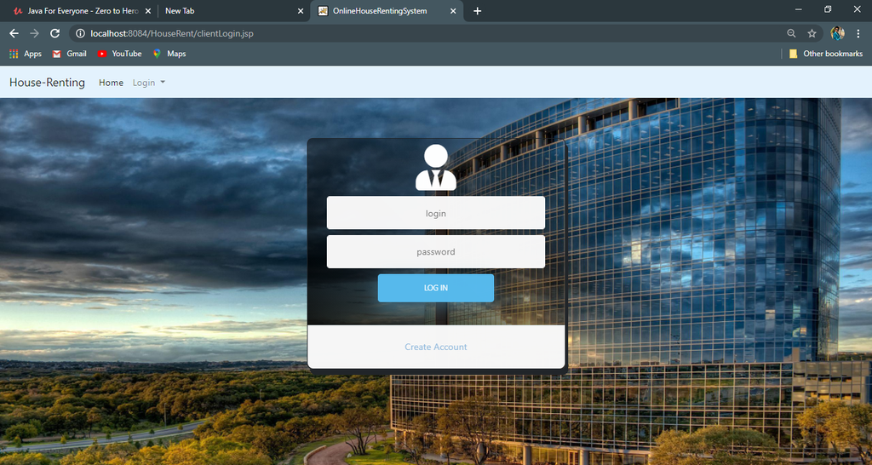The width and height of the screenshot is (872, 465).
Task: Follow the Create Account link
Action: [x=435, y=347]
